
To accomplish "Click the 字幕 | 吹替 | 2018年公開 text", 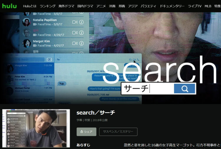I will [x=92, y=120].
